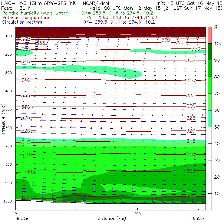Select the light green colorbar segment between 60 and 70
The width and height of the screenshot is (224, 224).
(210, 102)
